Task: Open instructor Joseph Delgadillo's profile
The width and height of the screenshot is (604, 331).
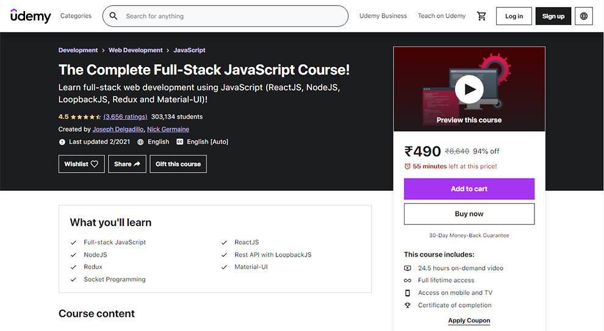Action: (118, 129)
